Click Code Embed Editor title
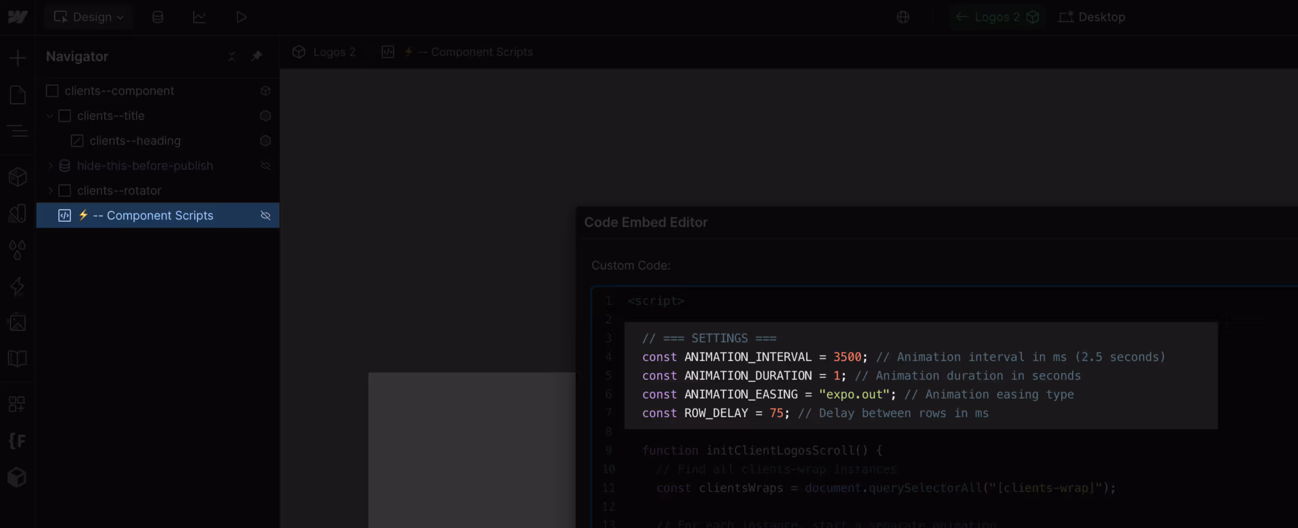Viewport: 1298px width, 528px height. (645, 222)
